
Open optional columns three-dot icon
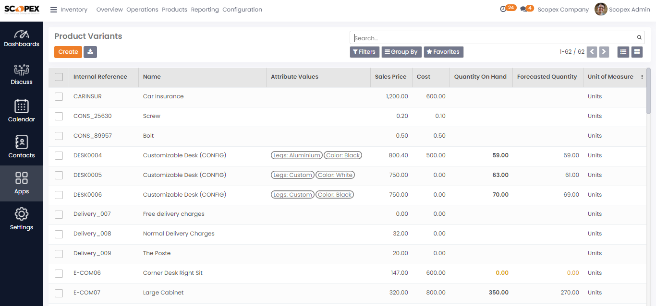coord(642,77)
